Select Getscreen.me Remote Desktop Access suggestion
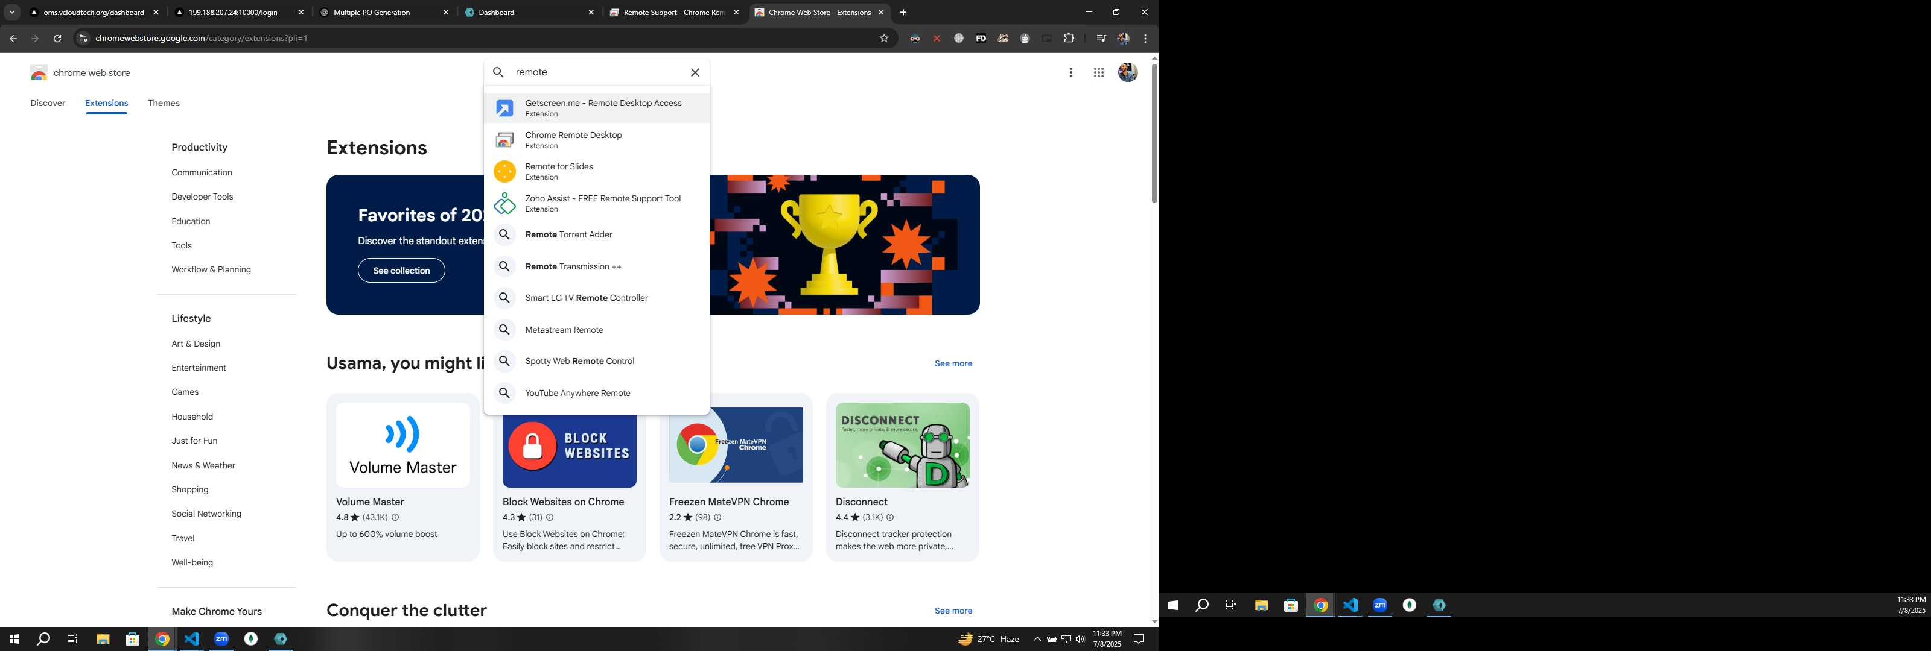The image size is (1931, 651). tap(597, 108)
